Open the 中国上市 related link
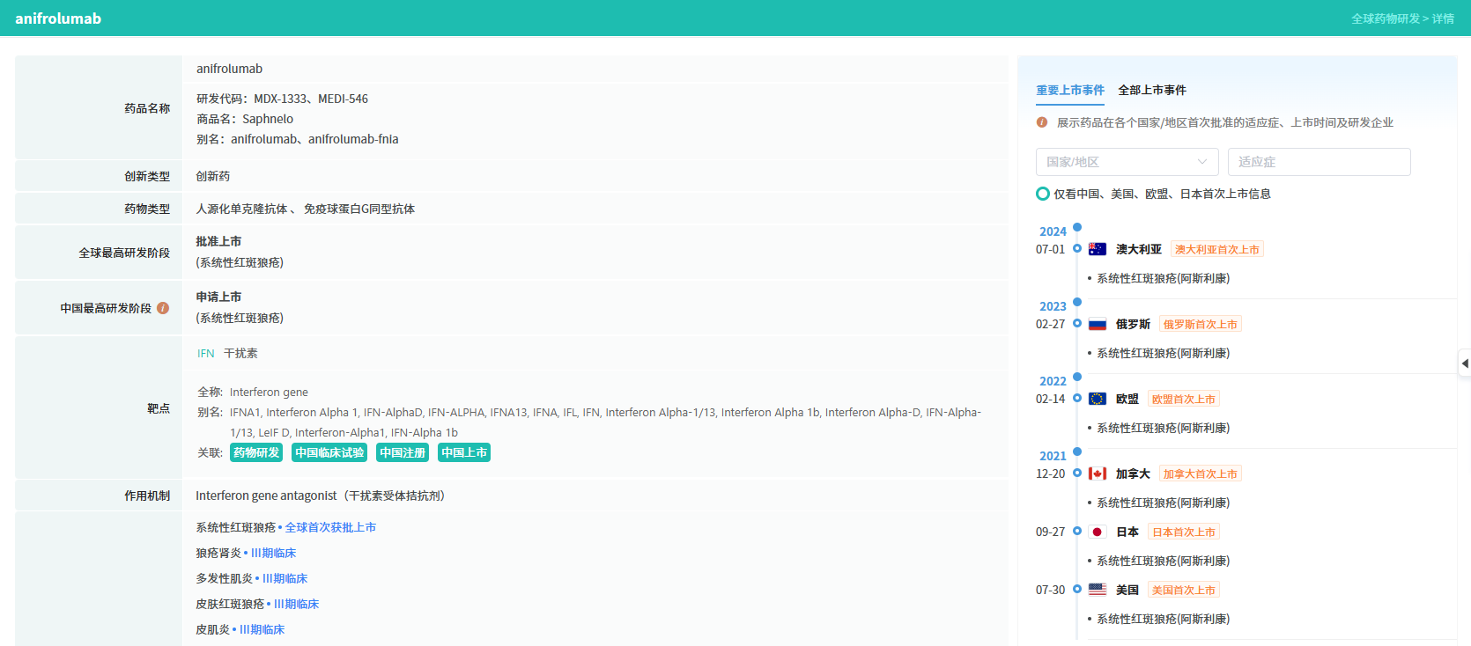The height and width of the screenshot is (646, 1471). (464, 452)
